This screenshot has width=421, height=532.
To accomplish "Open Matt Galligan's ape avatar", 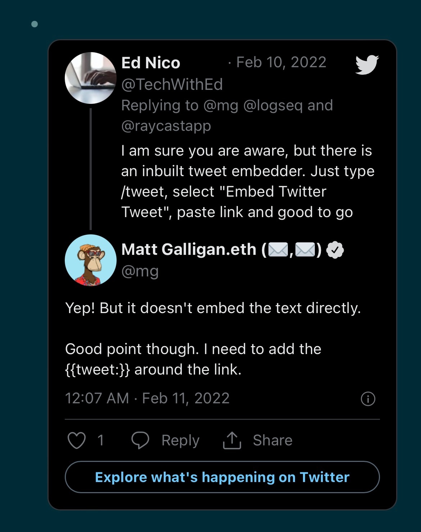I will point(91,260).
